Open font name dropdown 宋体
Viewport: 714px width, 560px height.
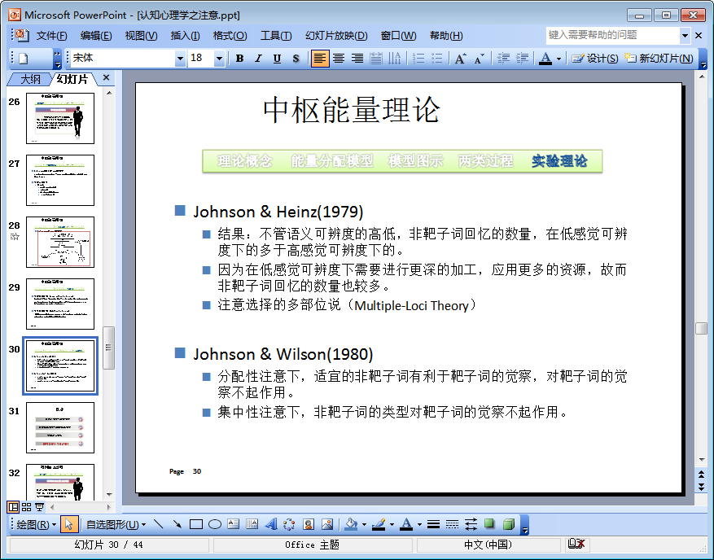[x=180, y=59]
